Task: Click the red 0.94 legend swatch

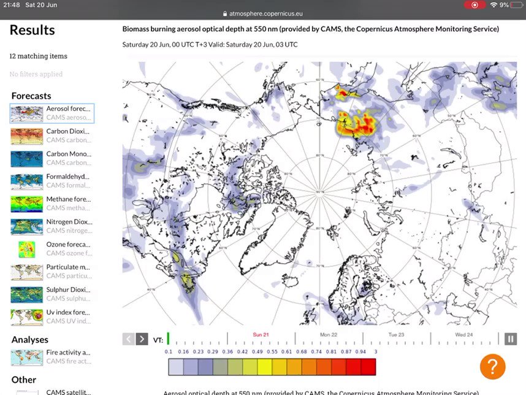Action: click(x=368, y=366)
